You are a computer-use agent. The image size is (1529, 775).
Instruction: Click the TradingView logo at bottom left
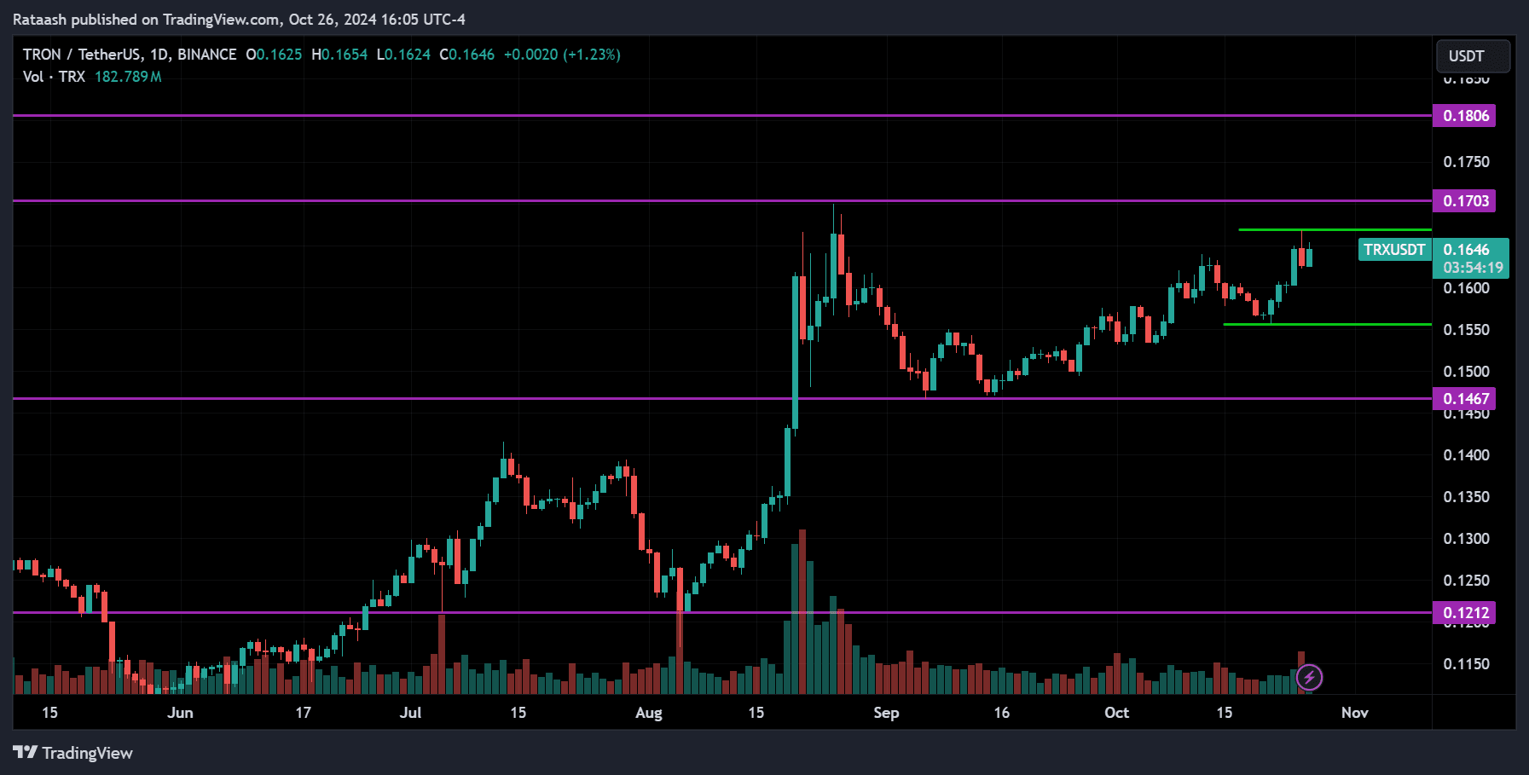pos(73,753)
